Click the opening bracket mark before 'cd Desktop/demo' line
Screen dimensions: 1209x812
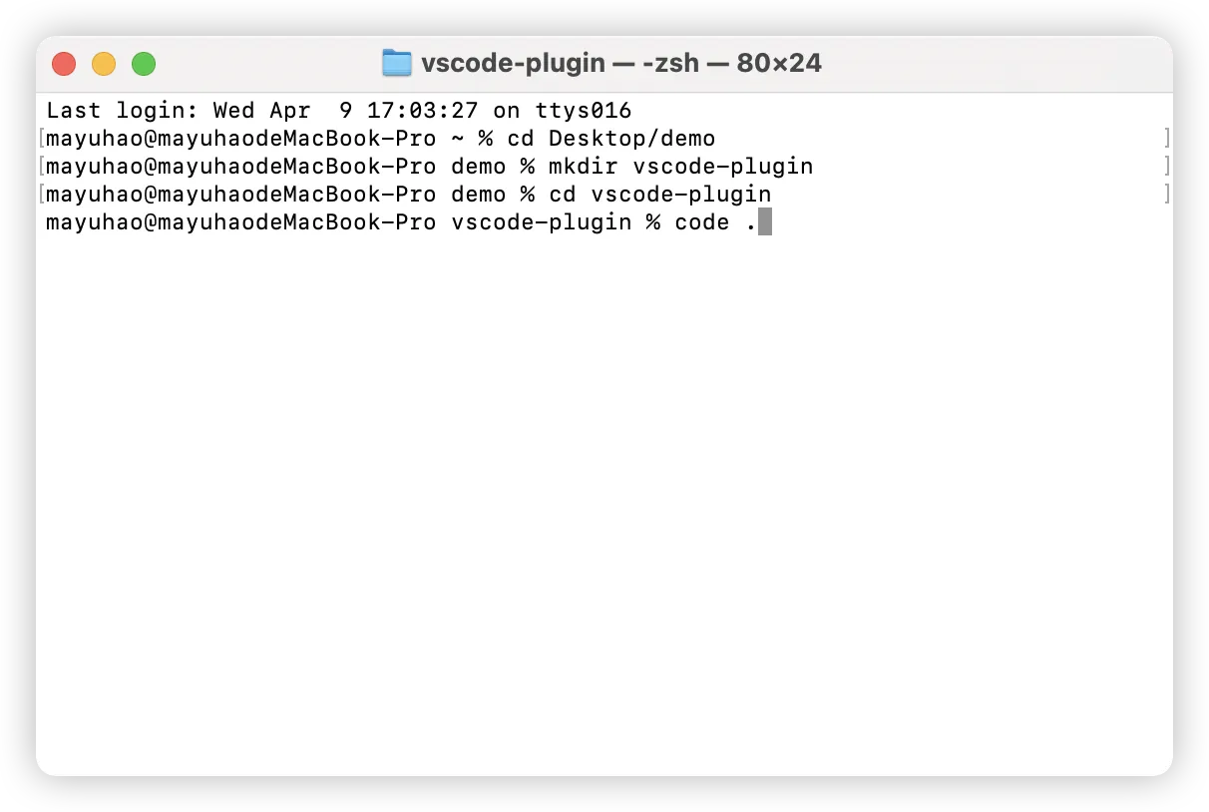click(41, 138)
